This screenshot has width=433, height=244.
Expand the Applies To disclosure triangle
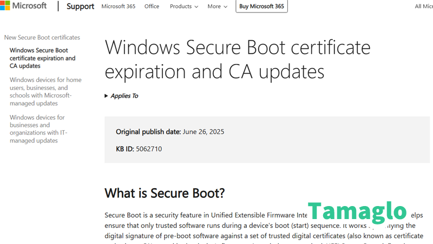pos(107,96)
